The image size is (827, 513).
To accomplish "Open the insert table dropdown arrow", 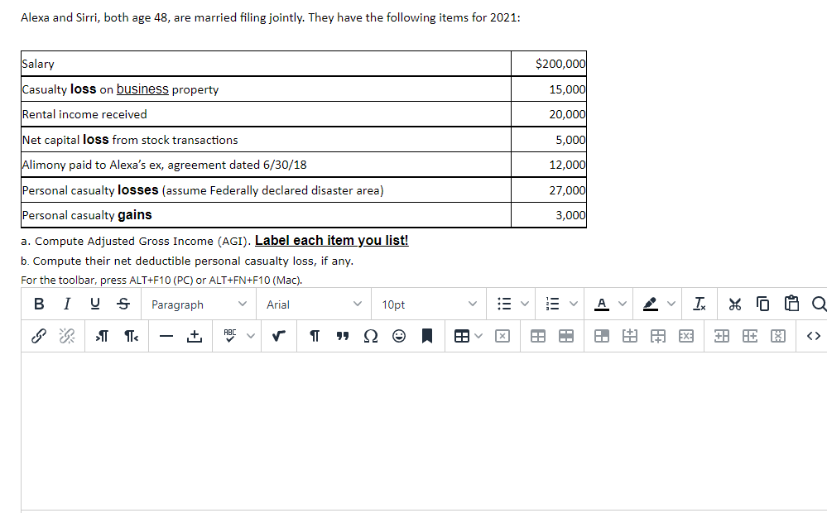I will pos(478,336).
